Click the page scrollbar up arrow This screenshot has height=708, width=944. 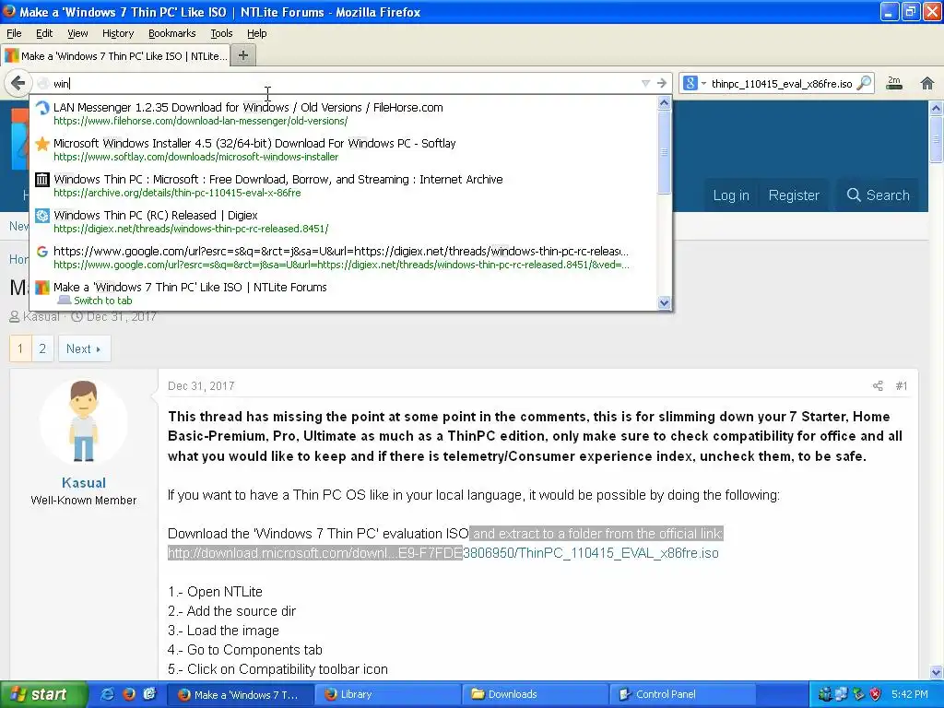point(937,109)
